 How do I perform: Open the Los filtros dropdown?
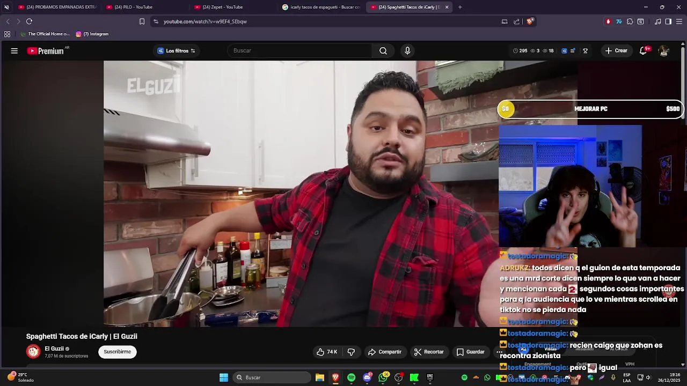pos(176,51)
